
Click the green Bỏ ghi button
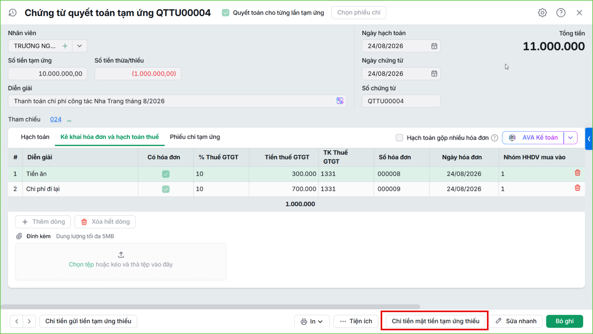564,321
